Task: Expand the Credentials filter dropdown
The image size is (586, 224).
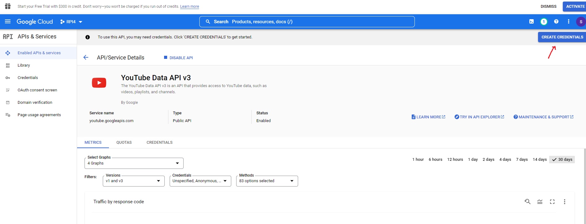Action: pos(200,181)
